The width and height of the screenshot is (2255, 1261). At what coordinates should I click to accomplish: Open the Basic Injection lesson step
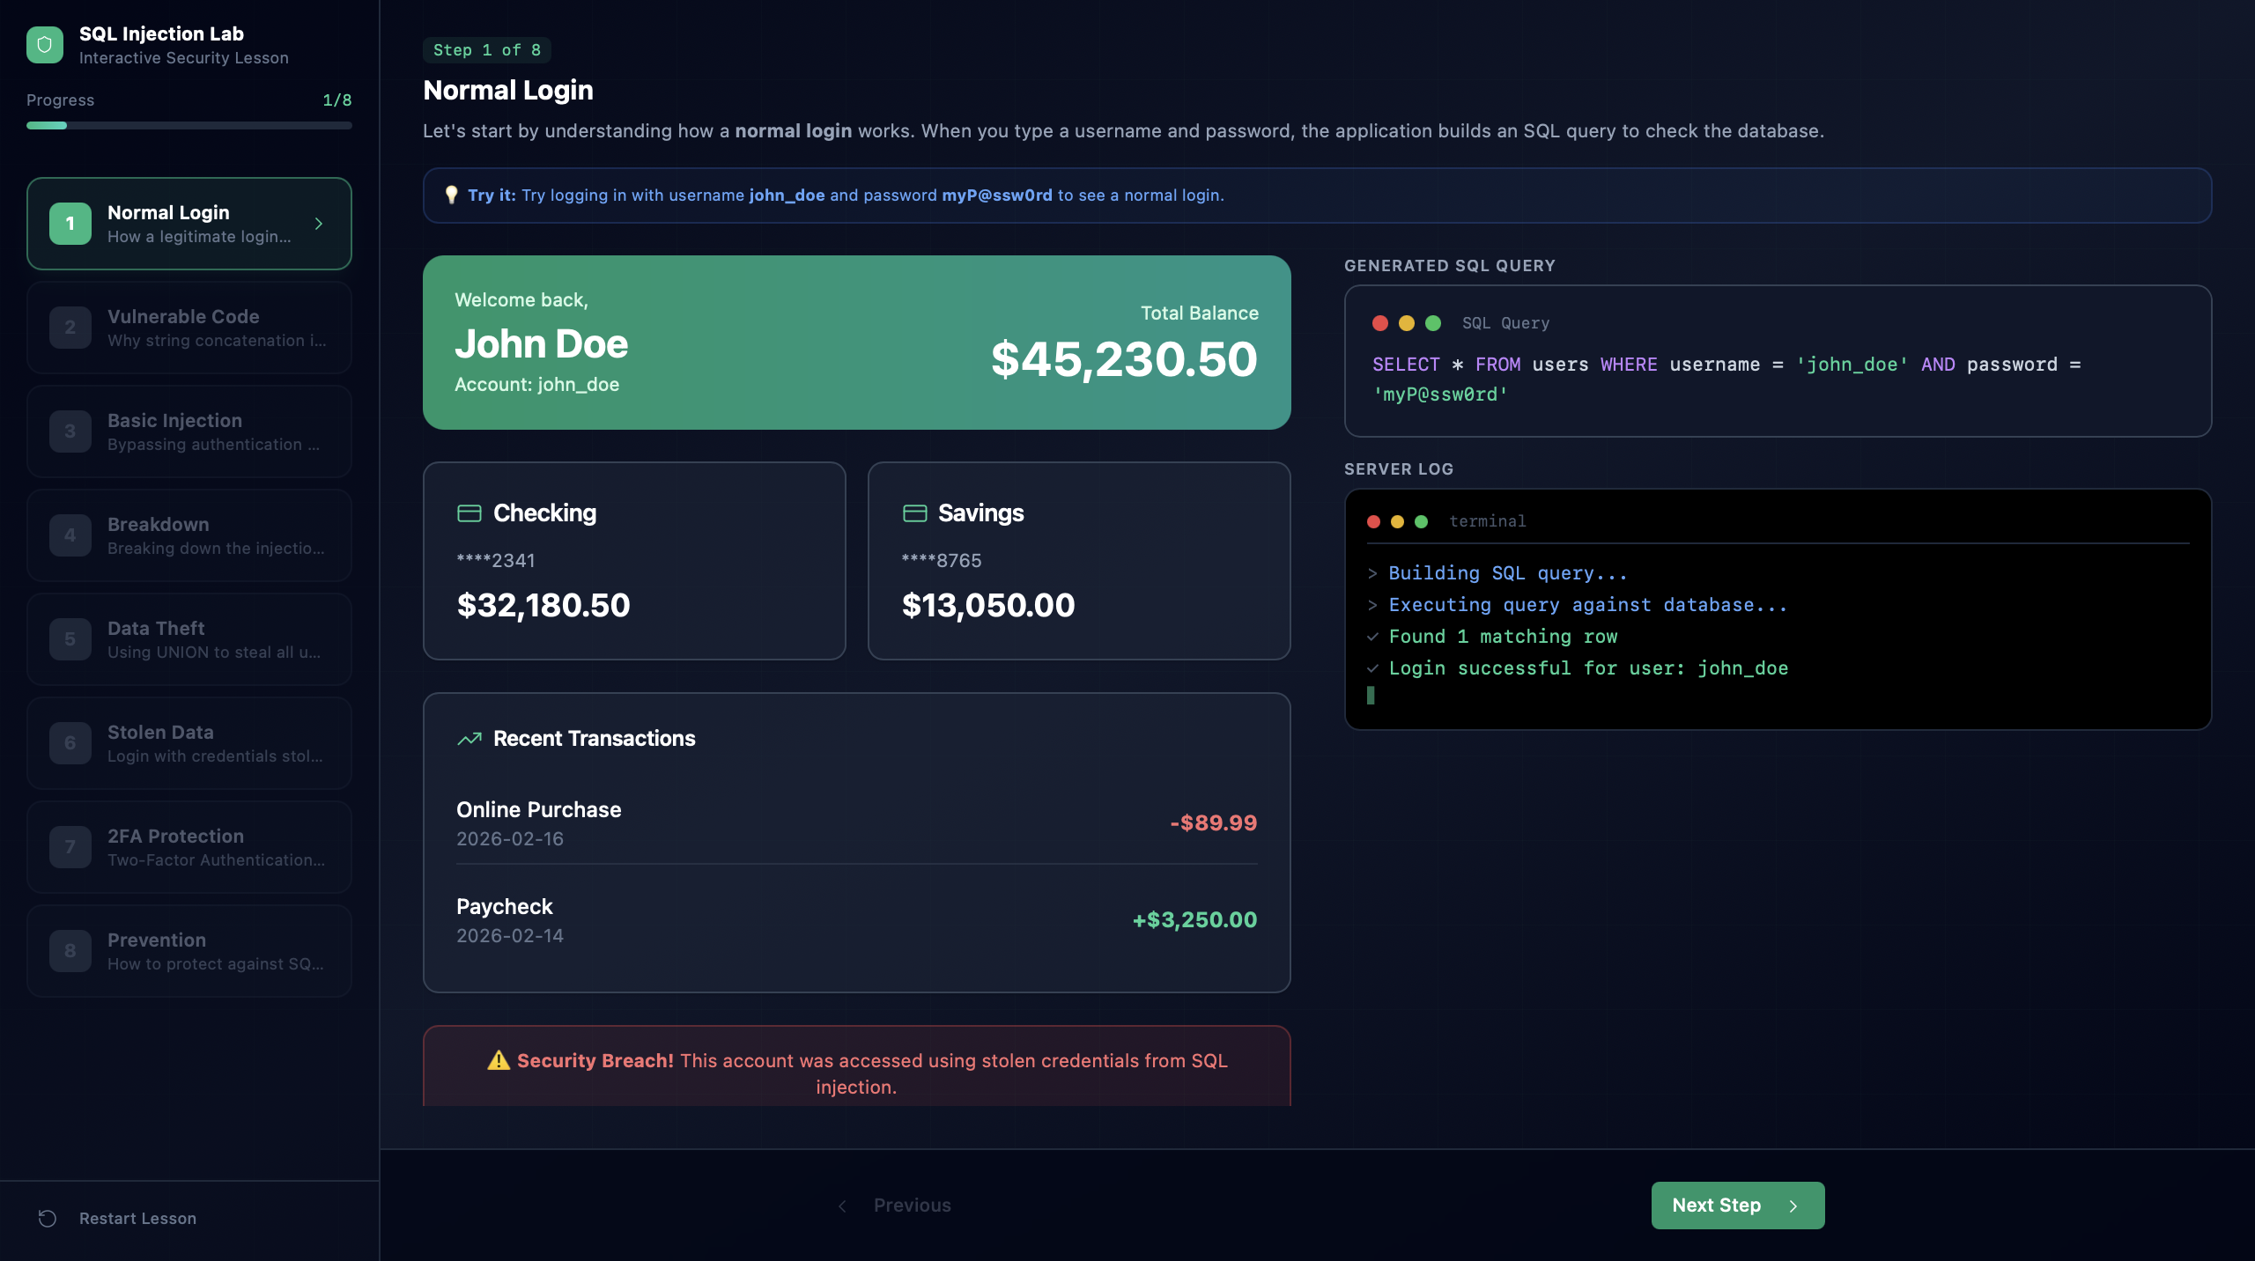[189, 431]
